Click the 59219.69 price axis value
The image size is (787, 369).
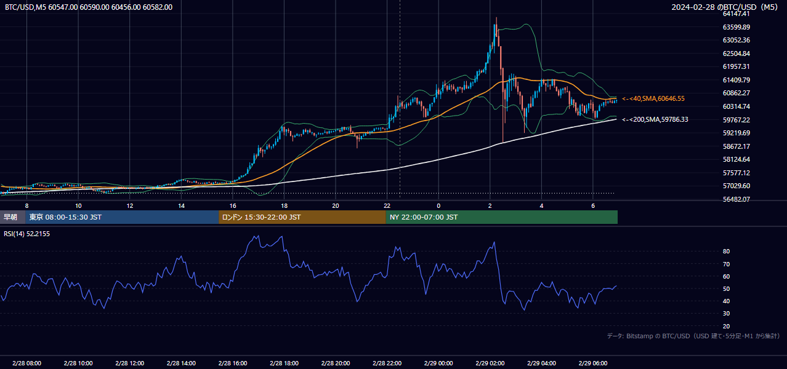tap(736, 133)
